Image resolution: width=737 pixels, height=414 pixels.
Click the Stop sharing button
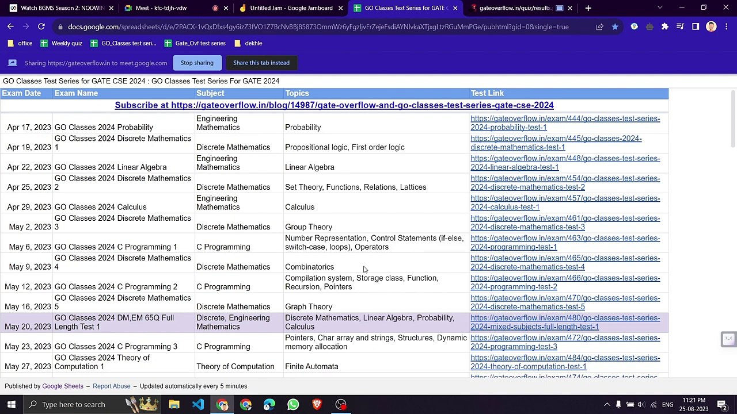tap(197, 63)
